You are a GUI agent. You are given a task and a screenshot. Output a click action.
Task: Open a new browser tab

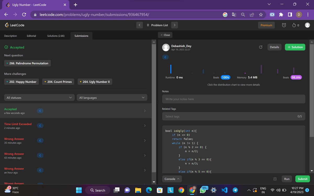(x=75, y=5)
